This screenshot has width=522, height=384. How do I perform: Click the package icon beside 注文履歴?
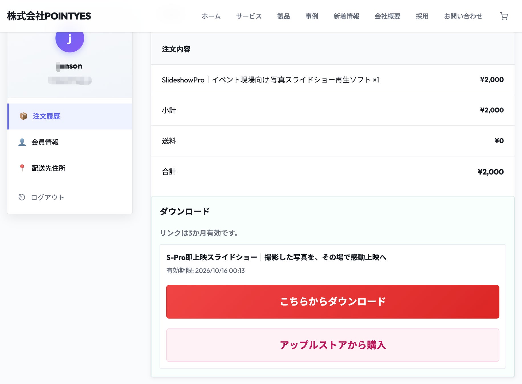(x=23, y=116)
